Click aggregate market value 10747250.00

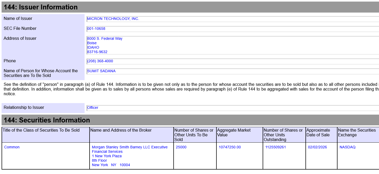click(230, 147)
